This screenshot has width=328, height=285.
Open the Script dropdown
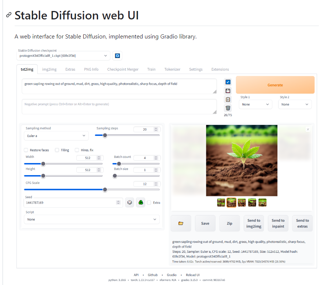pos(92,219)
